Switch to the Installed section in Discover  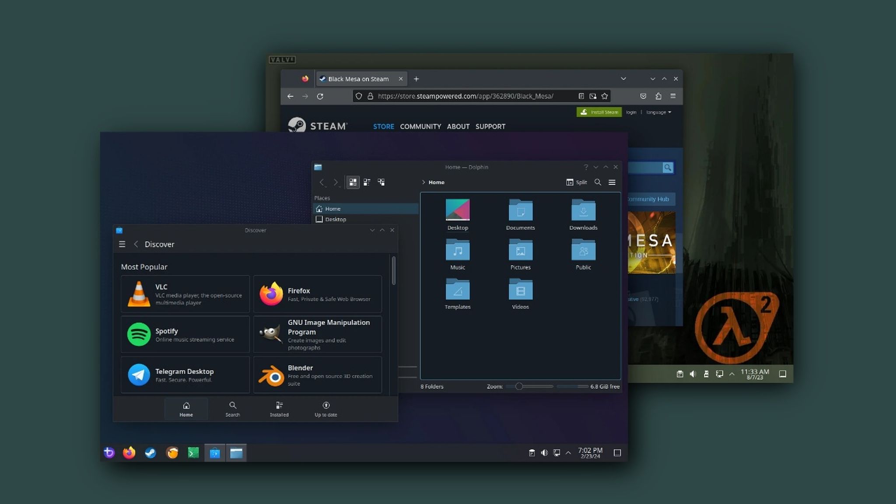point(279,408)
